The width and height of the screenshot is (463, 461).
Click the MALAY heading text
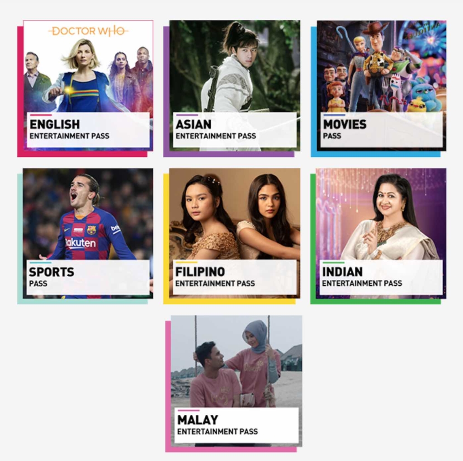pyautogui.click(x=198, y=420)
